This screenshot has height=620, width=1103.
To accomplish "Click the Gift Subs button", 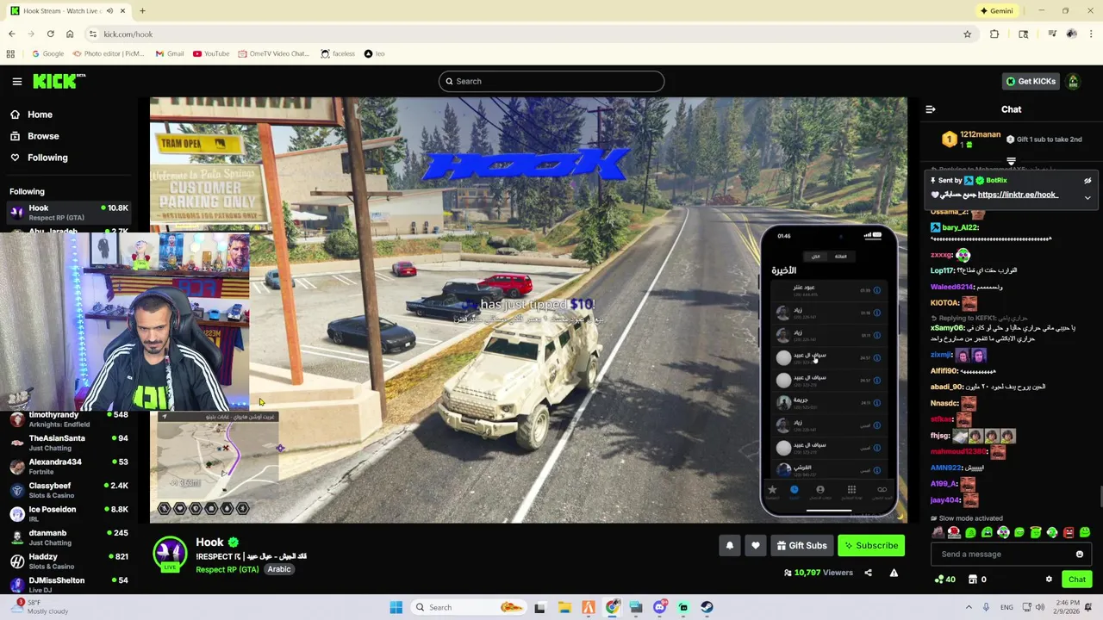I will point(801,545).
